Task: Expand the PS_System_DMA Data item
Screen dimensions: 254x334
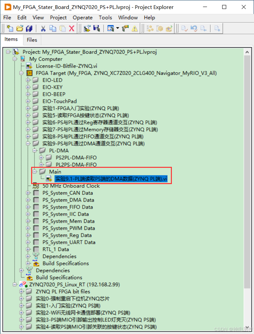Action: tap(28, 200)
